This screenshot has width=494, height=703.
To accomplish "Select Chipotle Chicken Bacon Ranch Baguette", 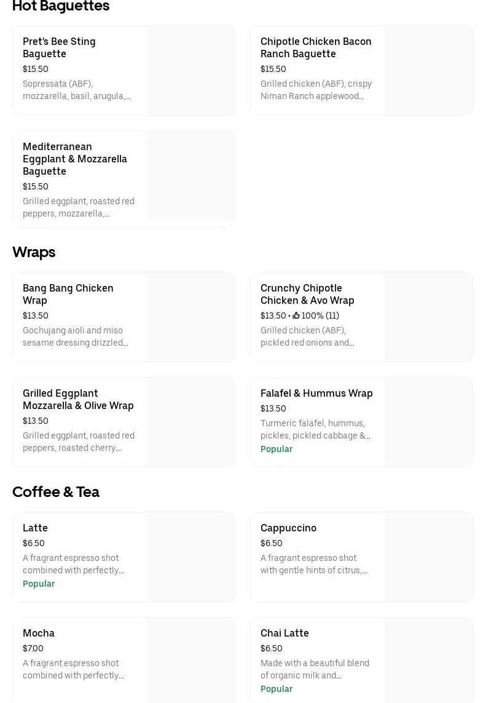I will coord(316,47).
